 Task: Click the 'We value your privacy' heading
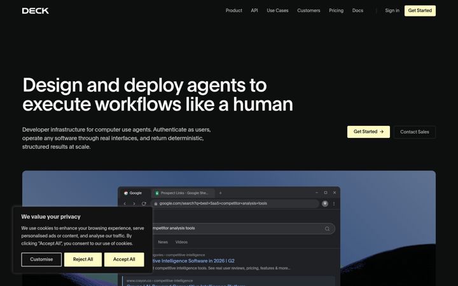51,217
